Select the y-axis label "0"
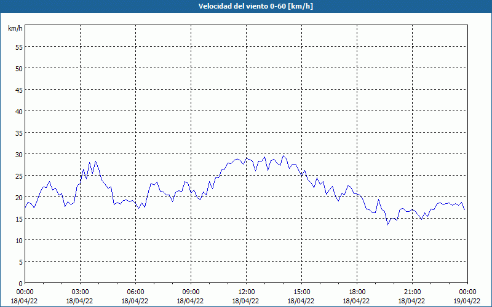 (x=21, y=284)
